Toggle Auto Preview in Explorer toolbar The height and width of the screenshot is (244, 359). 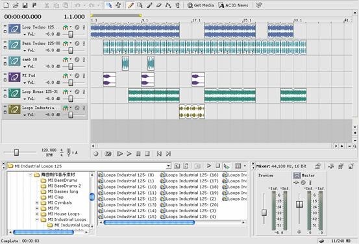click(x=227, y=166)
